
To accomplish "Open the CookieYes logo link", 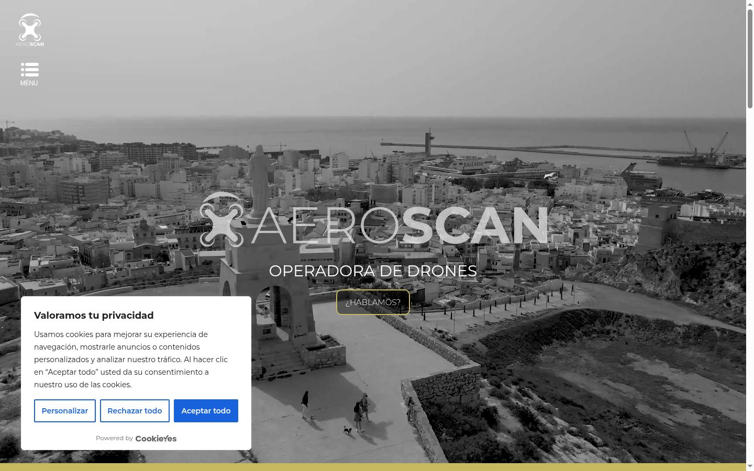I will (156, 439).
